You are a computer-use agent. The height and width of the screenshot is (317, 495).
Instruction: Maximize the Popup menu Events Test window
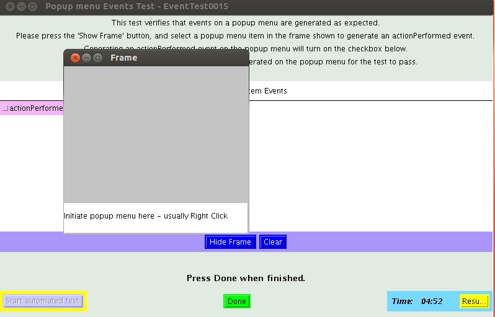(x=32, y=6)
